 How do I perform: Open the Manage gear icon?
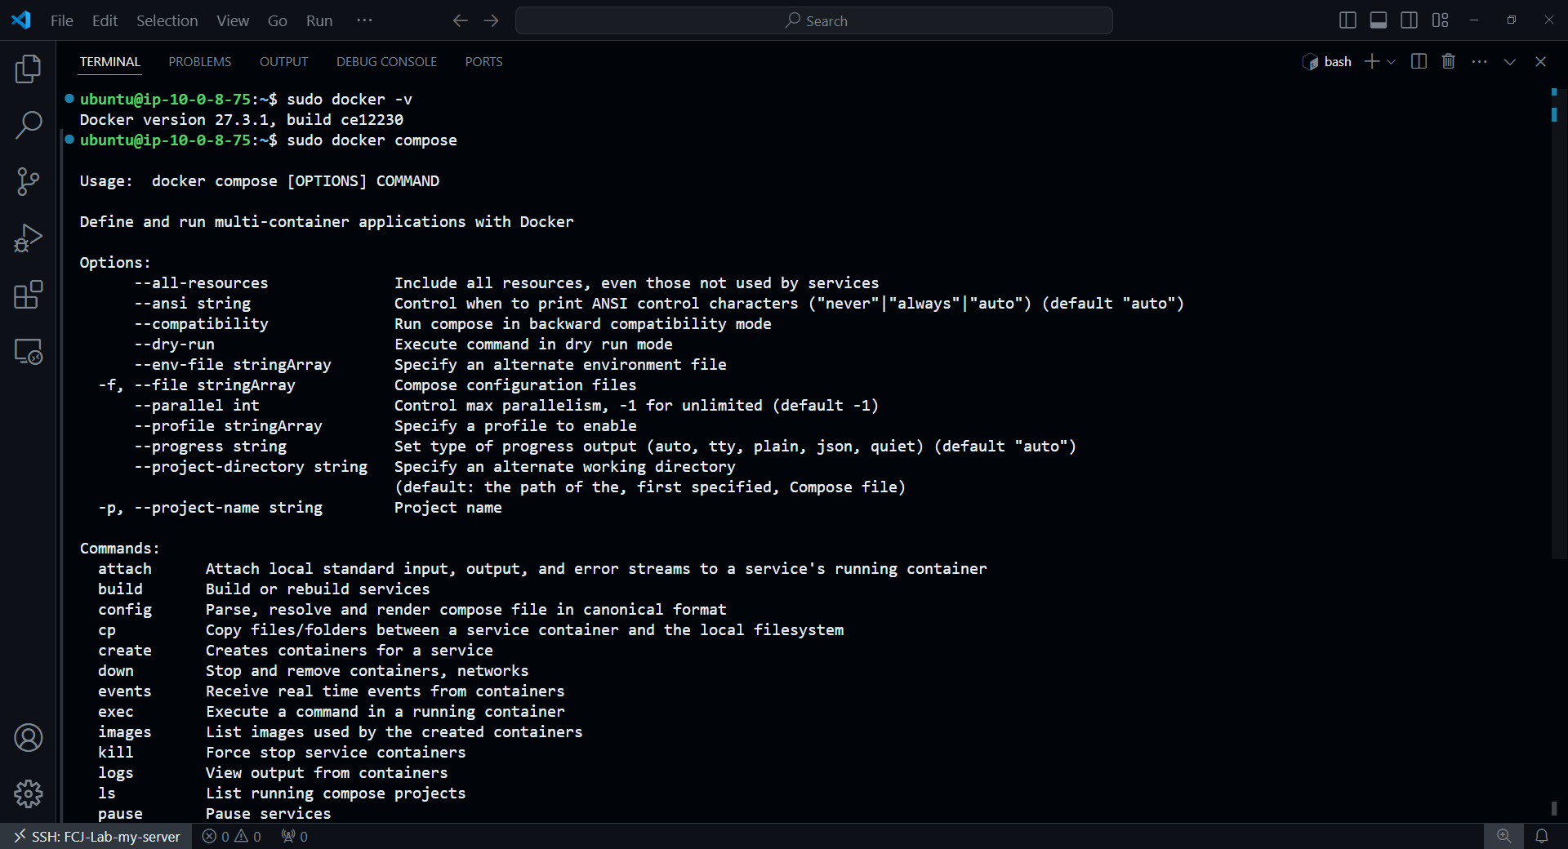pos(29,793)
